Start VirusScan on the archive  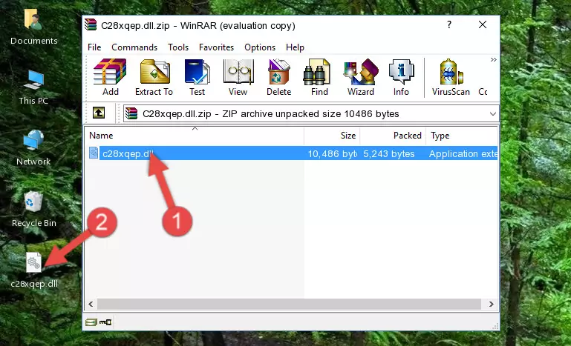451,77
